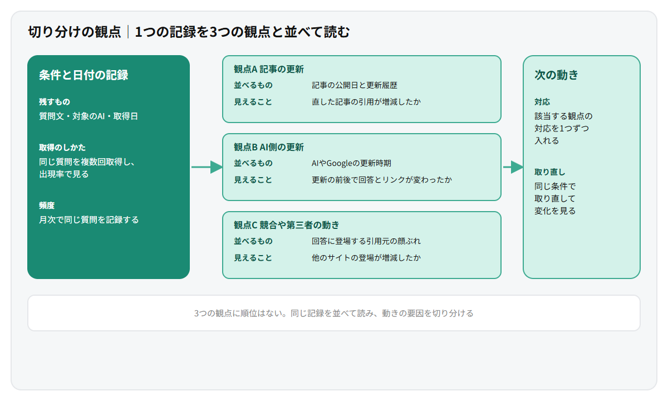Click the label '取得のしかた'
Image resolution: width=668 pixels, height=401 pixels.
[62, 148]
